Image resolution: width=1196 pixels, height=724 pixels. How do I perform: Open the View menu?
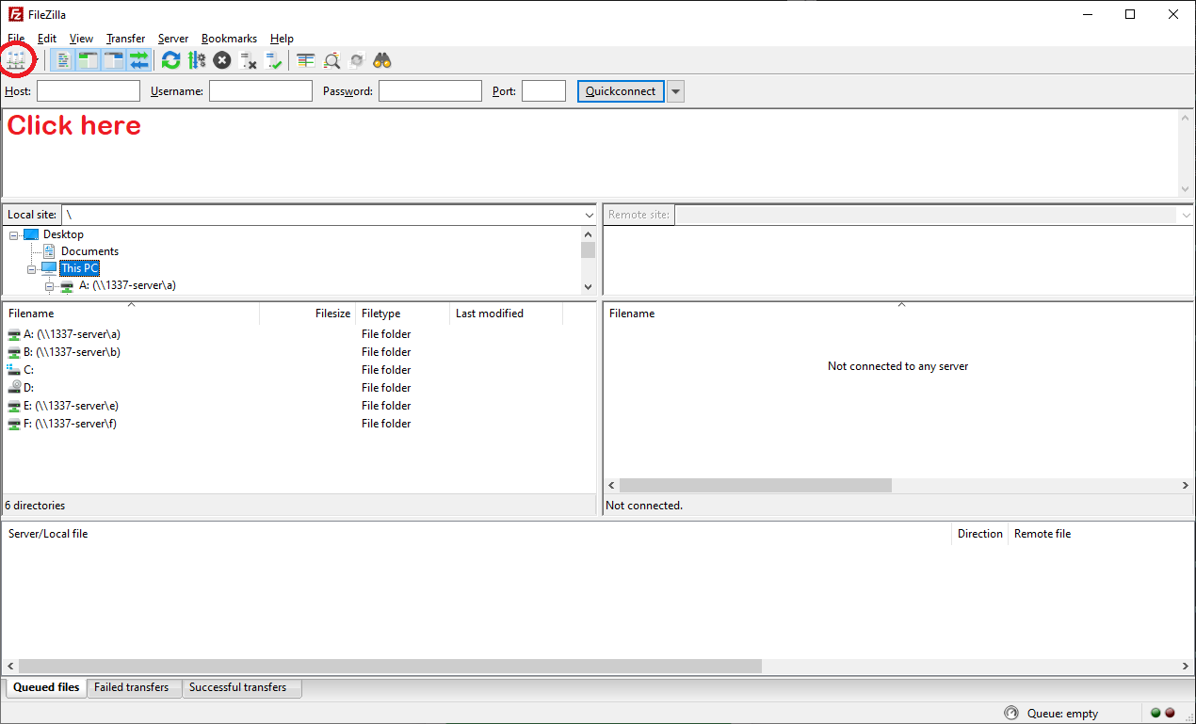point(81,39)
